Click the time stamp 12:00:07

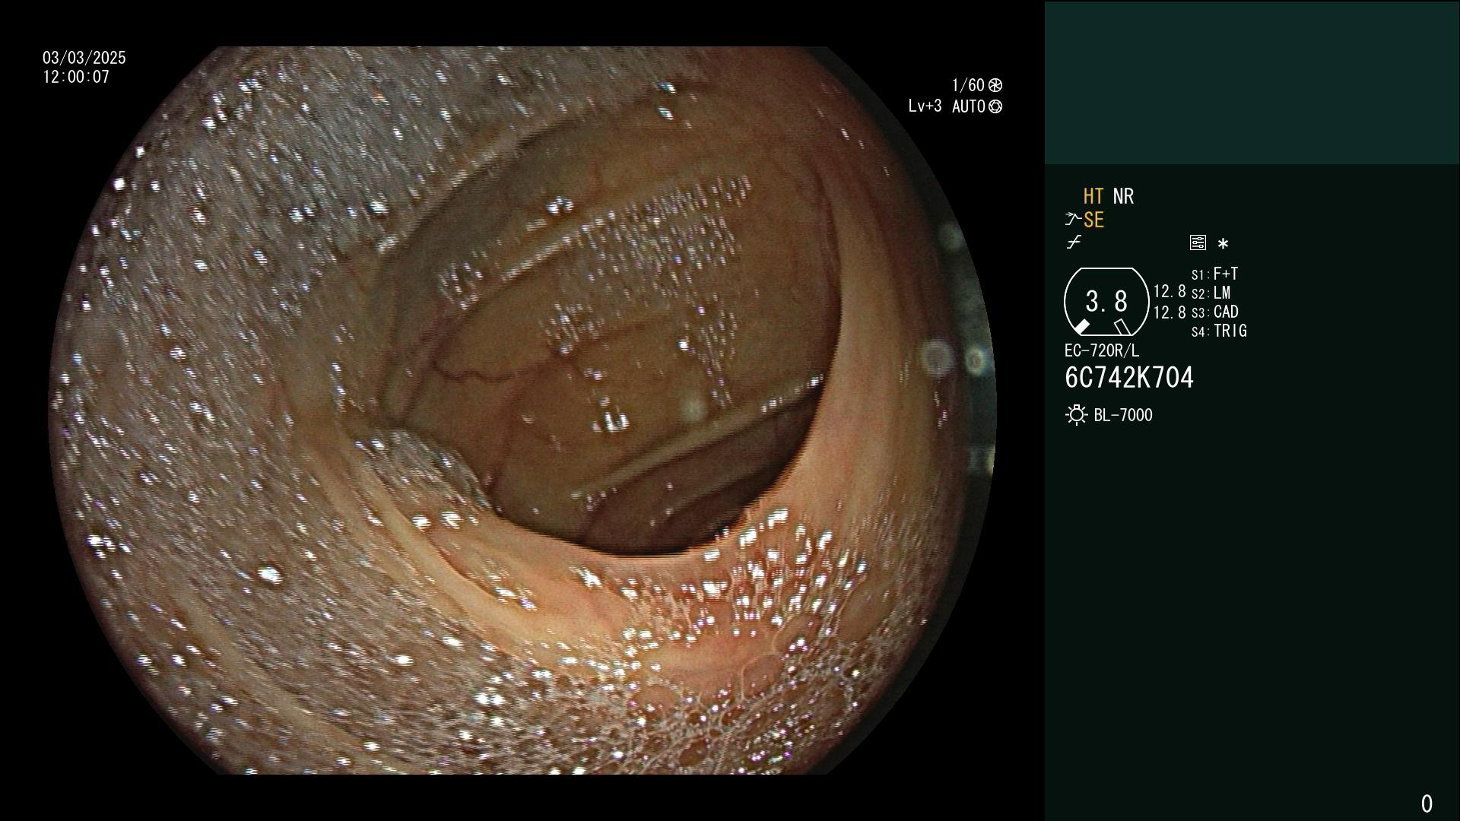[x=76, y=77]
